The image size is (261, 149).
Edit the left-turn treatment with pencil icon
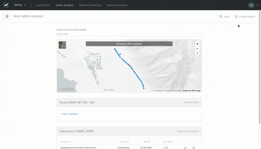185,147
